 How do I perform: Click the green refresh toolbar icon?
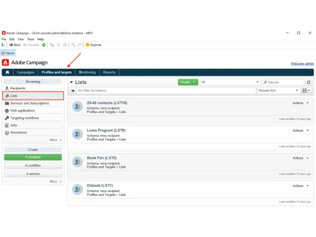(44, 45)
